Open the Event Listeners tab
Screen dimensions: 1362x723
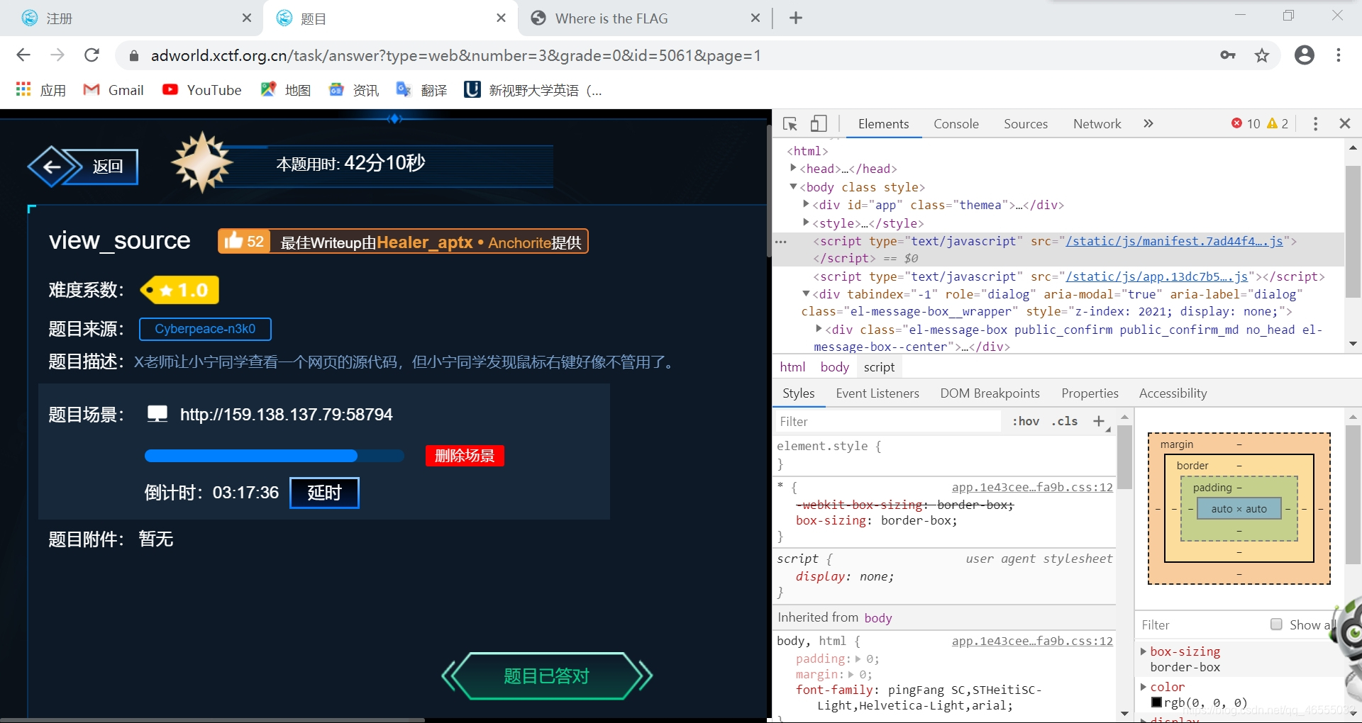pyautogui.click(x=877, y=393)
